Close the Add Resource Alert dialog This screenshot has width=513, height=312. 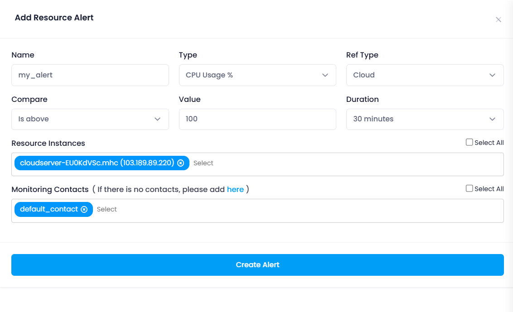click(x=498, y=19)
